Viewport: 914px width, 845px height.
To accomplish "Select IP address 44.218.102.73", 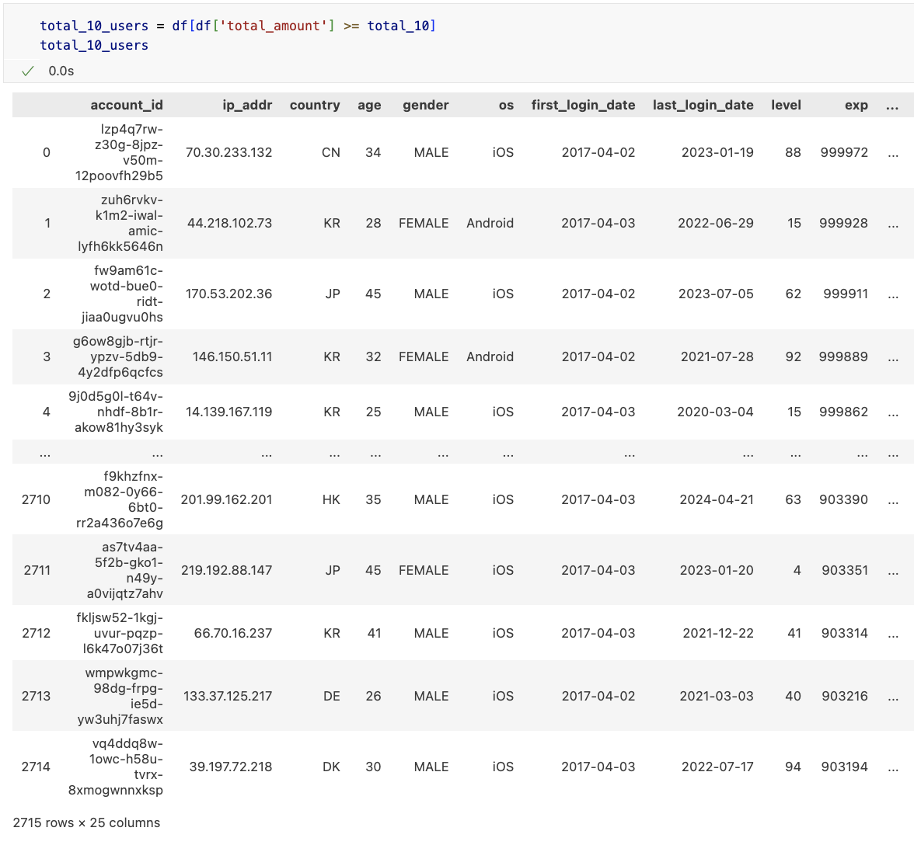I will tap(230, 223).
